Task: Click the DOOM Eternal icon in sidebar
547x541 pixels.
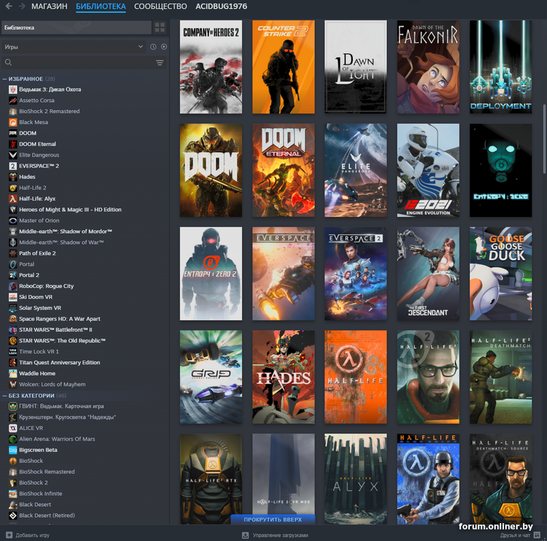Action: click(x=13, y=144)
